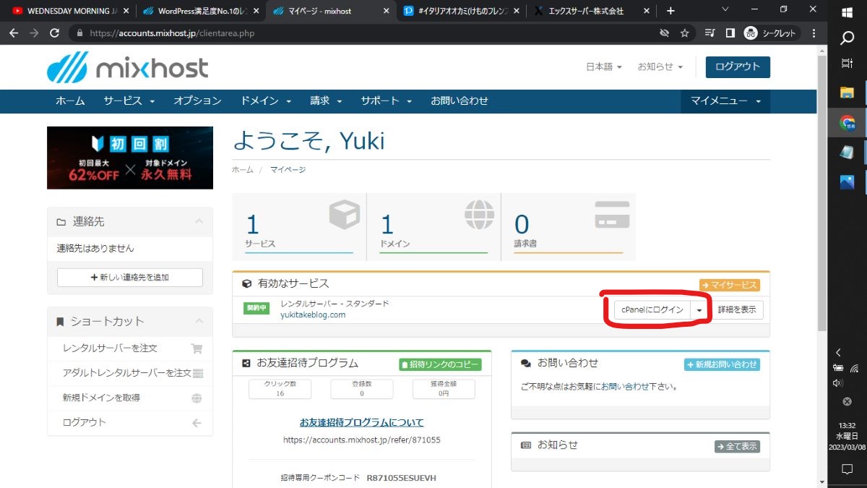Click the cart icon beside レンタルサーバーを注文
The width and height of the screenshot is (867, 488).
click(x=197, y=348)
